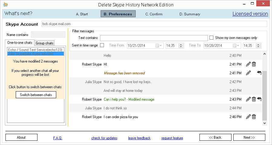Screen dimensions: 272x145
Task: Close the Delete Skype History window
Action: pyautogui.click(x=264, y=4)
